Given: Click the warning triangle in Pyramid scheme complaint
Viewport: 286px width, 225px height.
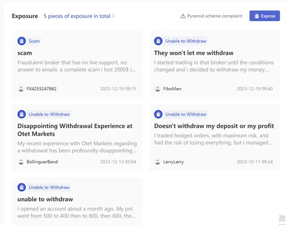Looking at the screenshot, I should 183,16.
